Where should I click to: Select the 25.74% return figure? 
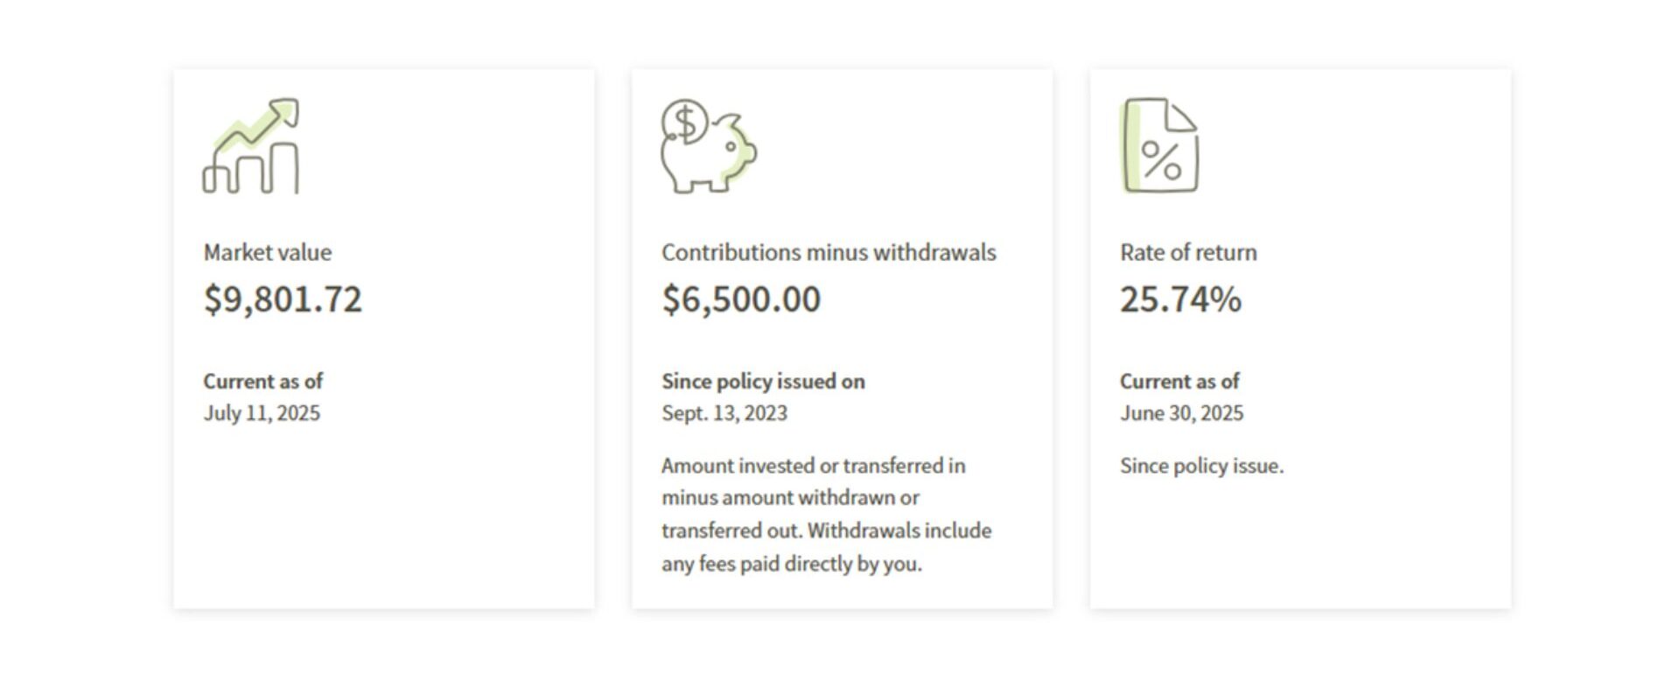[x=1180, y=299]
